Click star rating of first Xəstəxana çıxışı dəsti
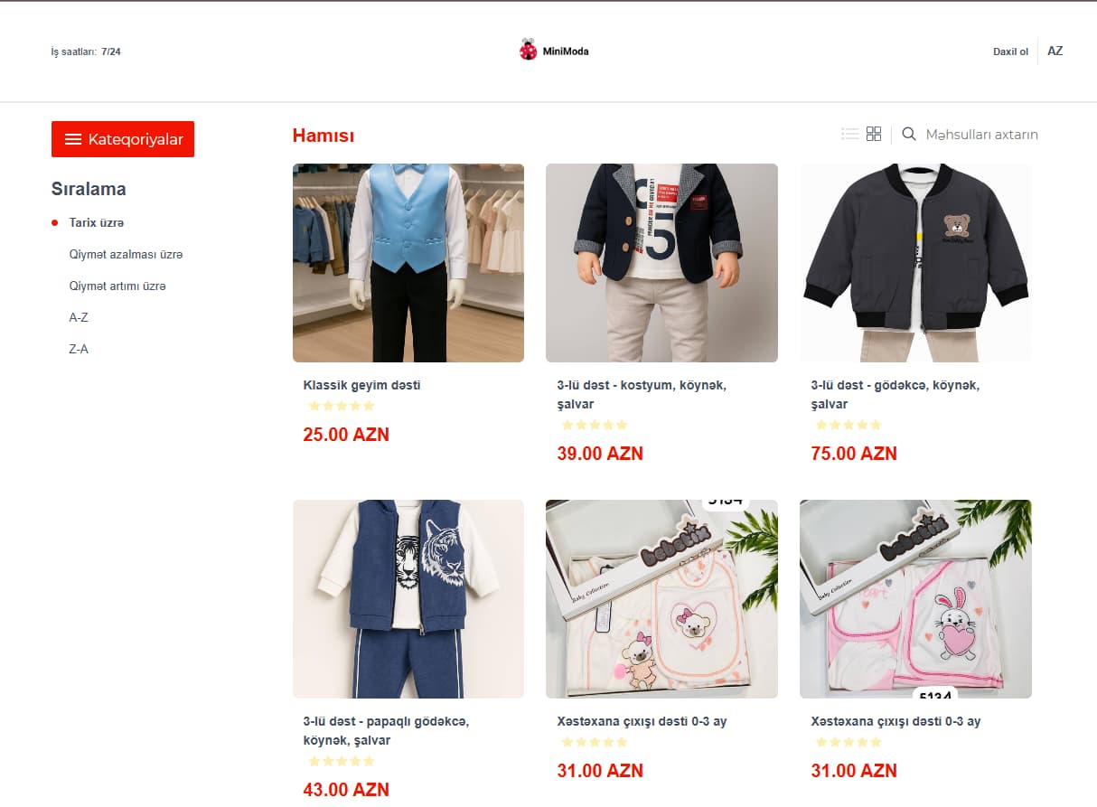Image resolution: width=1097 pixels, height=807 pixels. point(595,742)
